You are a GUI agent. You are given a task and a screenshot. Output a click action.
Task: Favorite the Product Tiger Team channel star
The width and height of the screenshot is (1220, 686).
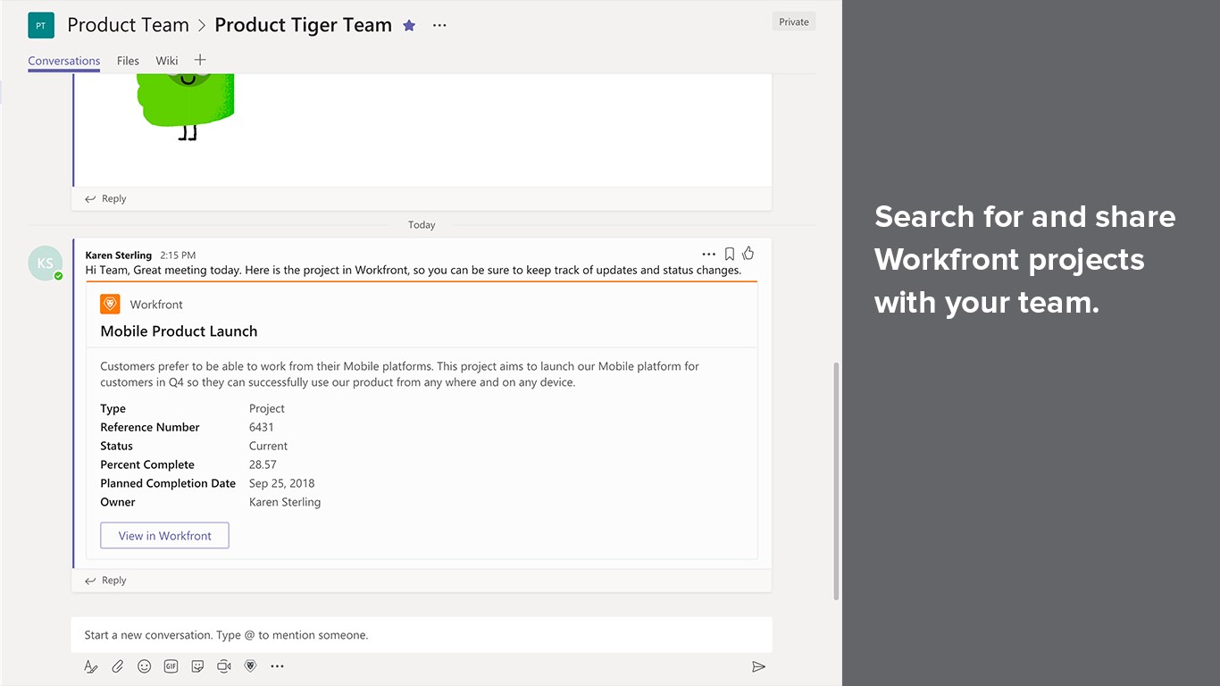409,25
